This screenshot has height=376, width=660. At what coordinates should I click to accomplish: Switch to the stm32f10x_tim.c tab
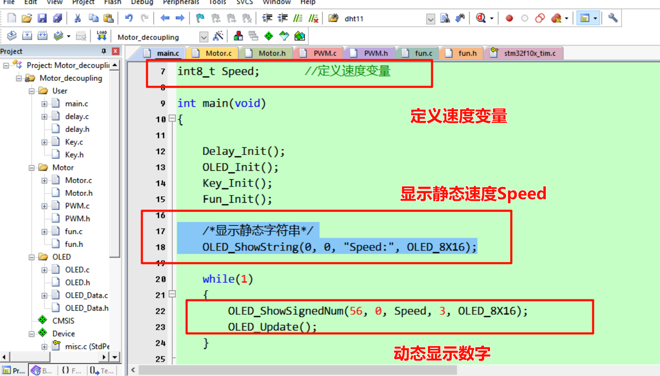coord(525,53)
